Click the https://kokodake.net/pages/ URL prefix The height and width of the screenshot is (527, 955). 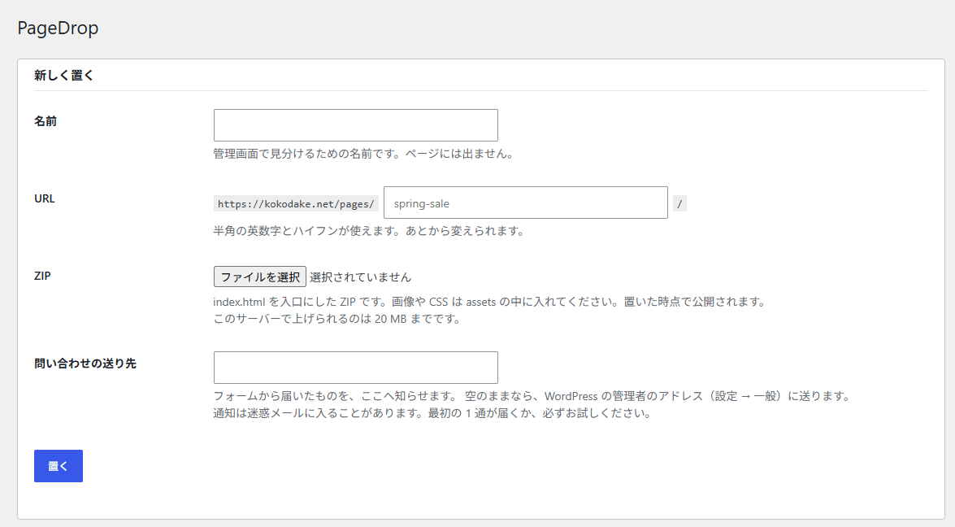click(296, 203)
